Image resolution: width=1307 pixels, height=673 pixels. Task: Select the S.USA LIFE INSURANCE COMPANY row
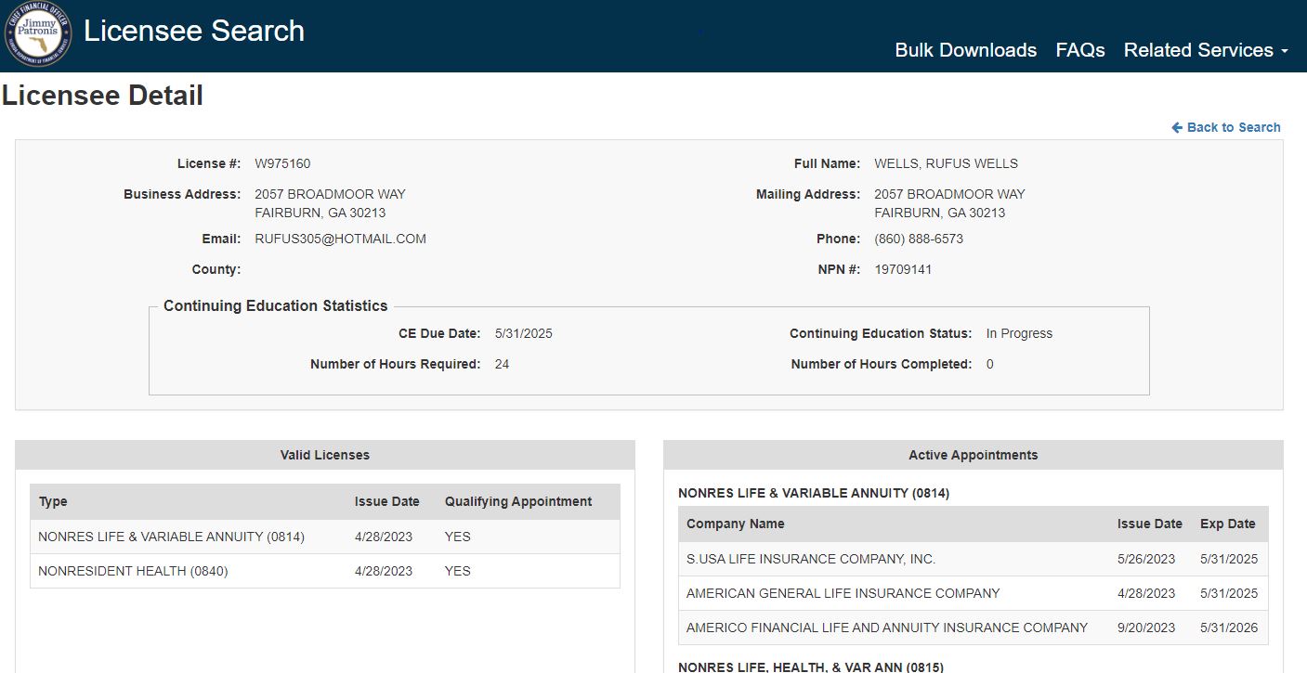810,559
